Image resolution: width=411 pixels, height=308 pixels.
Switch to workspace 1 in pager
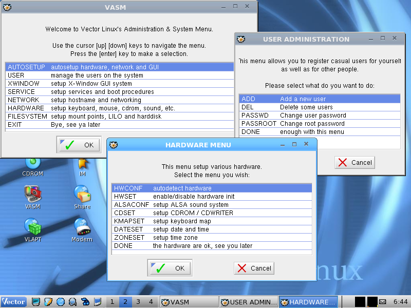(x=113, y=302)
